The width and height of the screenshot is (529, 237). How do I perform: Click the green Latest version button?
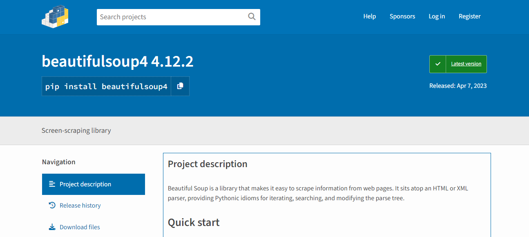(x=466, y=64)
